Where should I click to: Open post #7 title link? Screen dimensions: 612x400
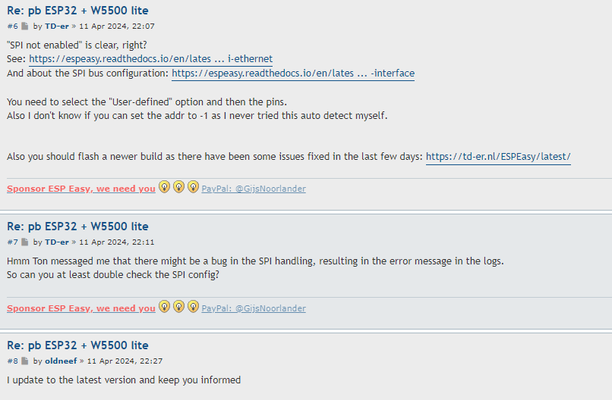77,227
